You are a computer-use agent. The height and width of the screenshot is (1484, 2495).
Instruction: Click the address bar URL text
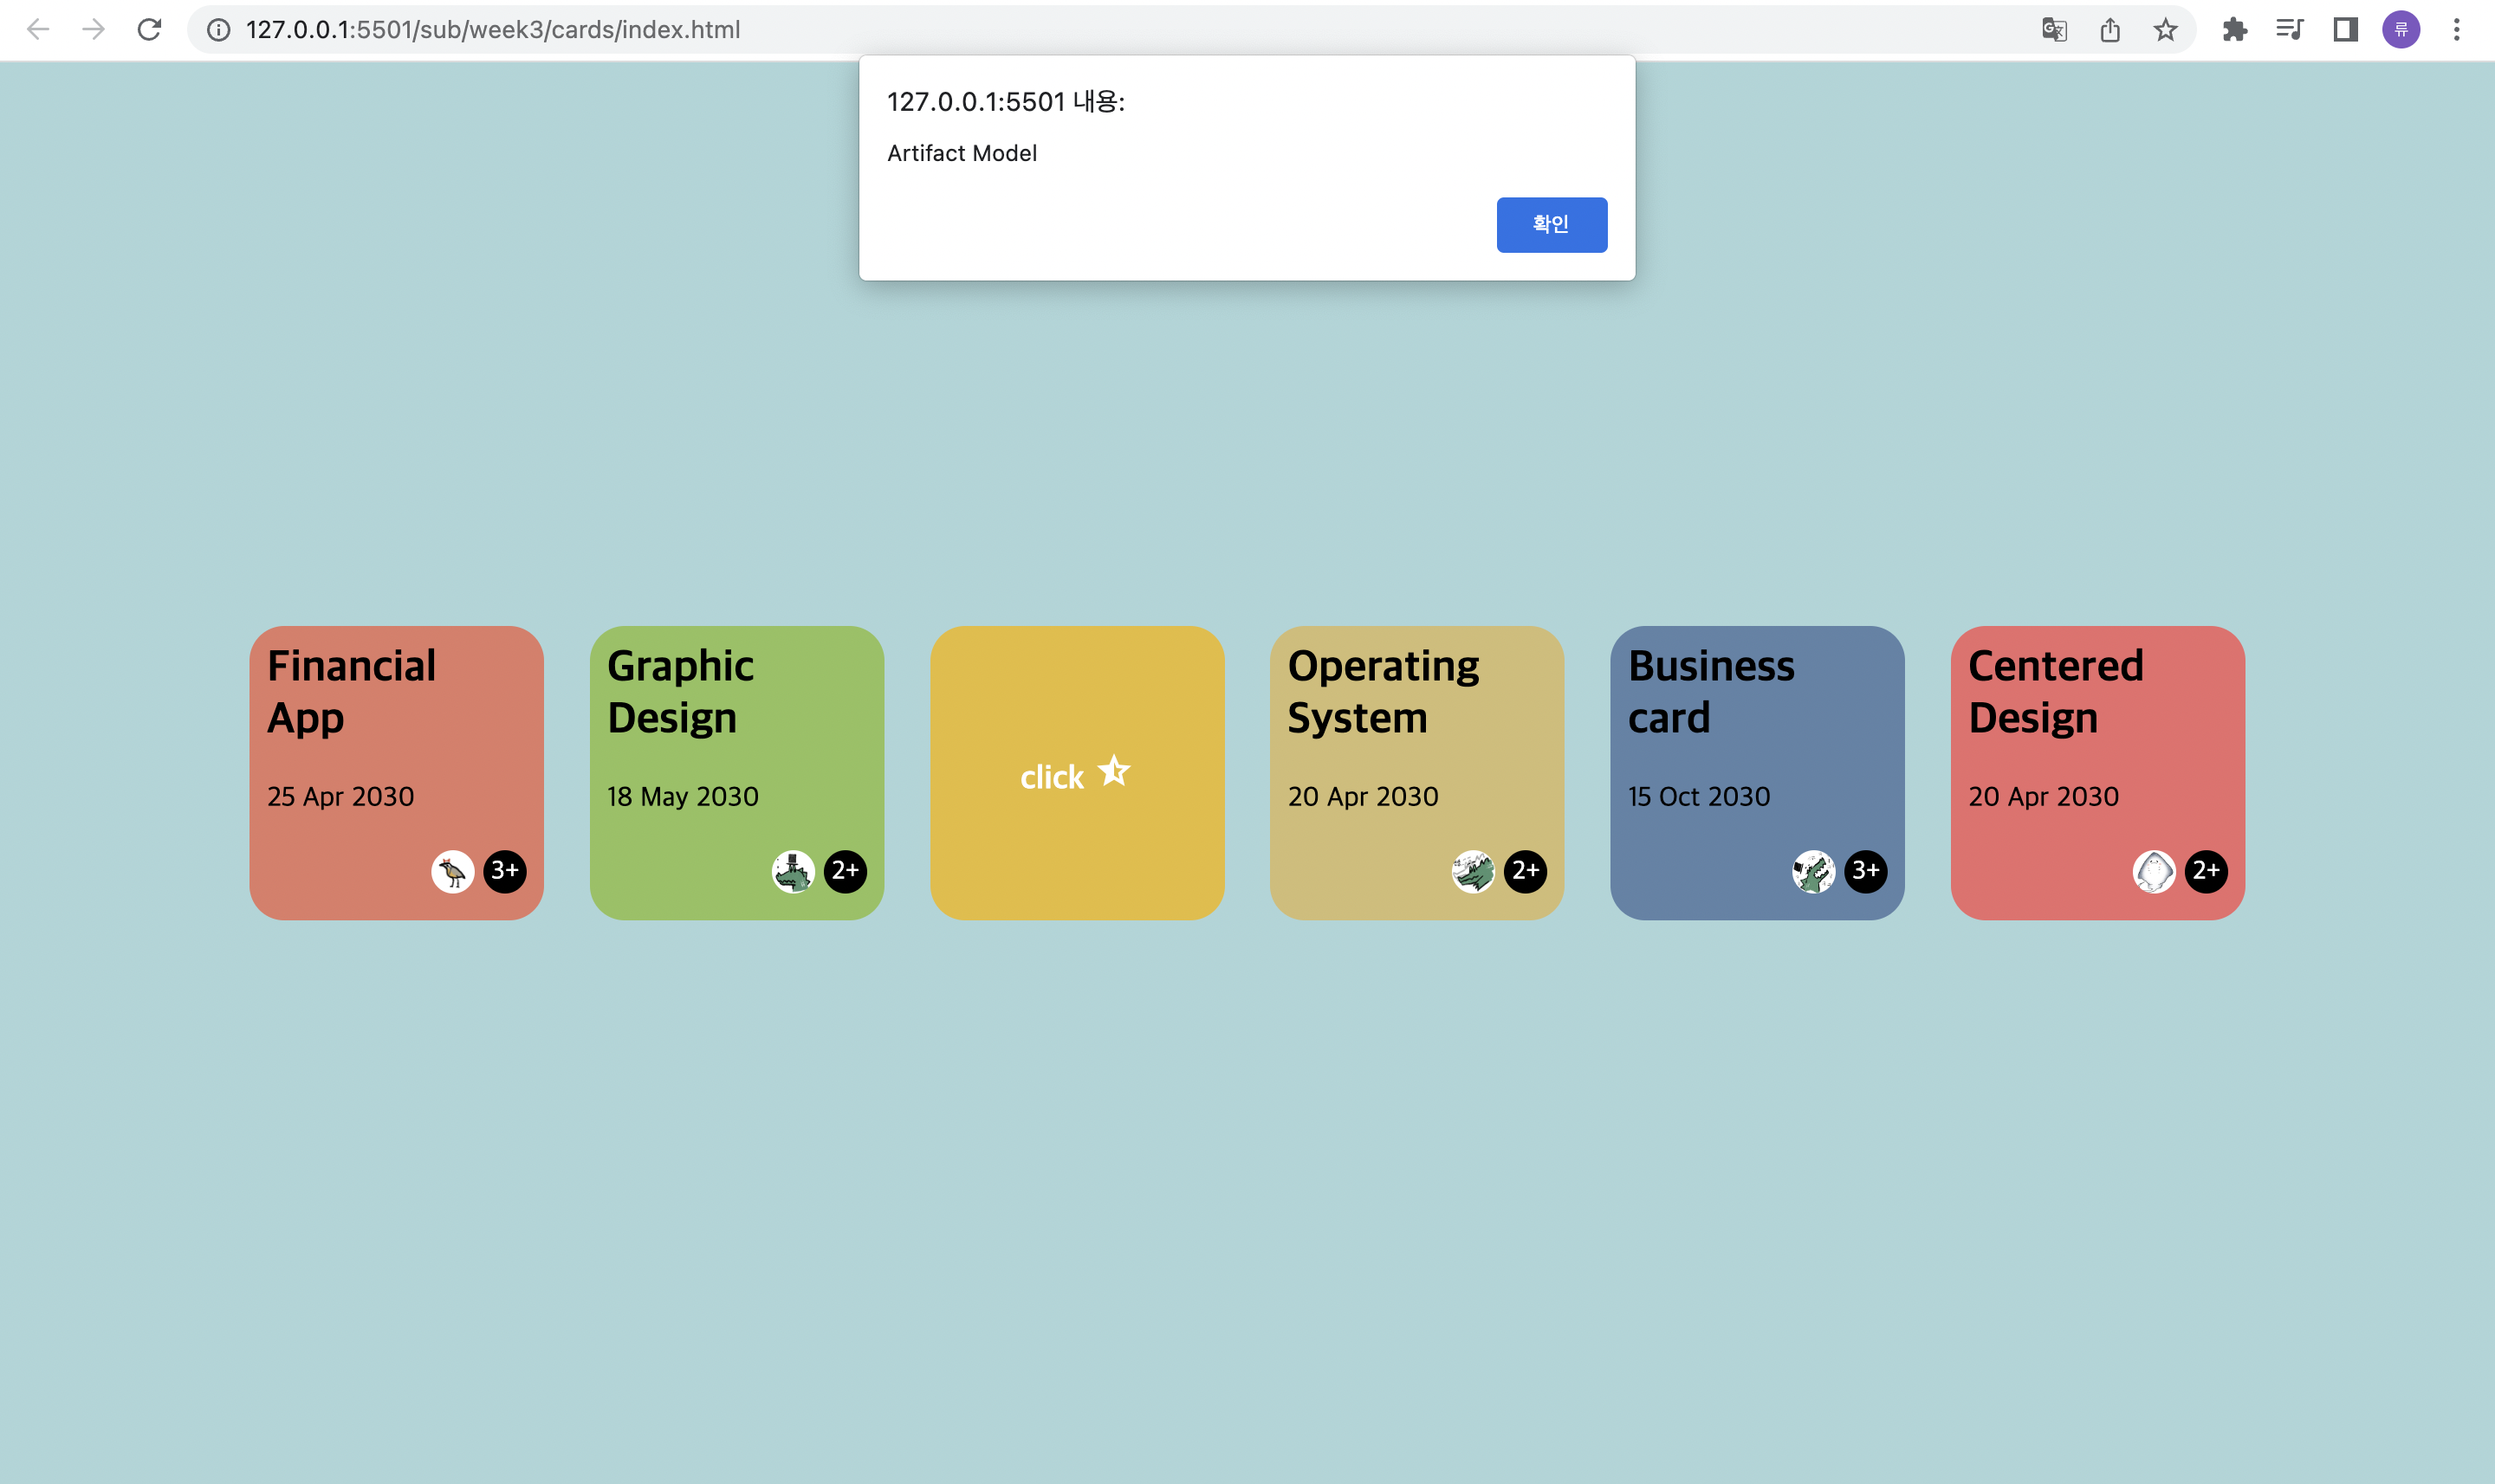coord(492,30)
